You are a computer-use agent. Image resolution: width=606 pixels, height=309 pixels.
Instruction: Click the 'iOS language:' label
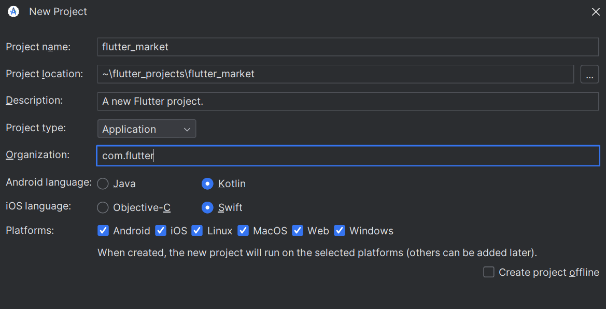(x=39, y=206)
